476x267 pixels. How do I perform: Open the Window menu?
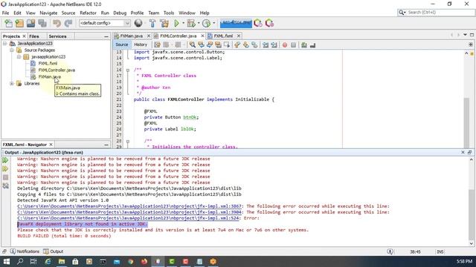pyautogui.click(x=187, y=13)
